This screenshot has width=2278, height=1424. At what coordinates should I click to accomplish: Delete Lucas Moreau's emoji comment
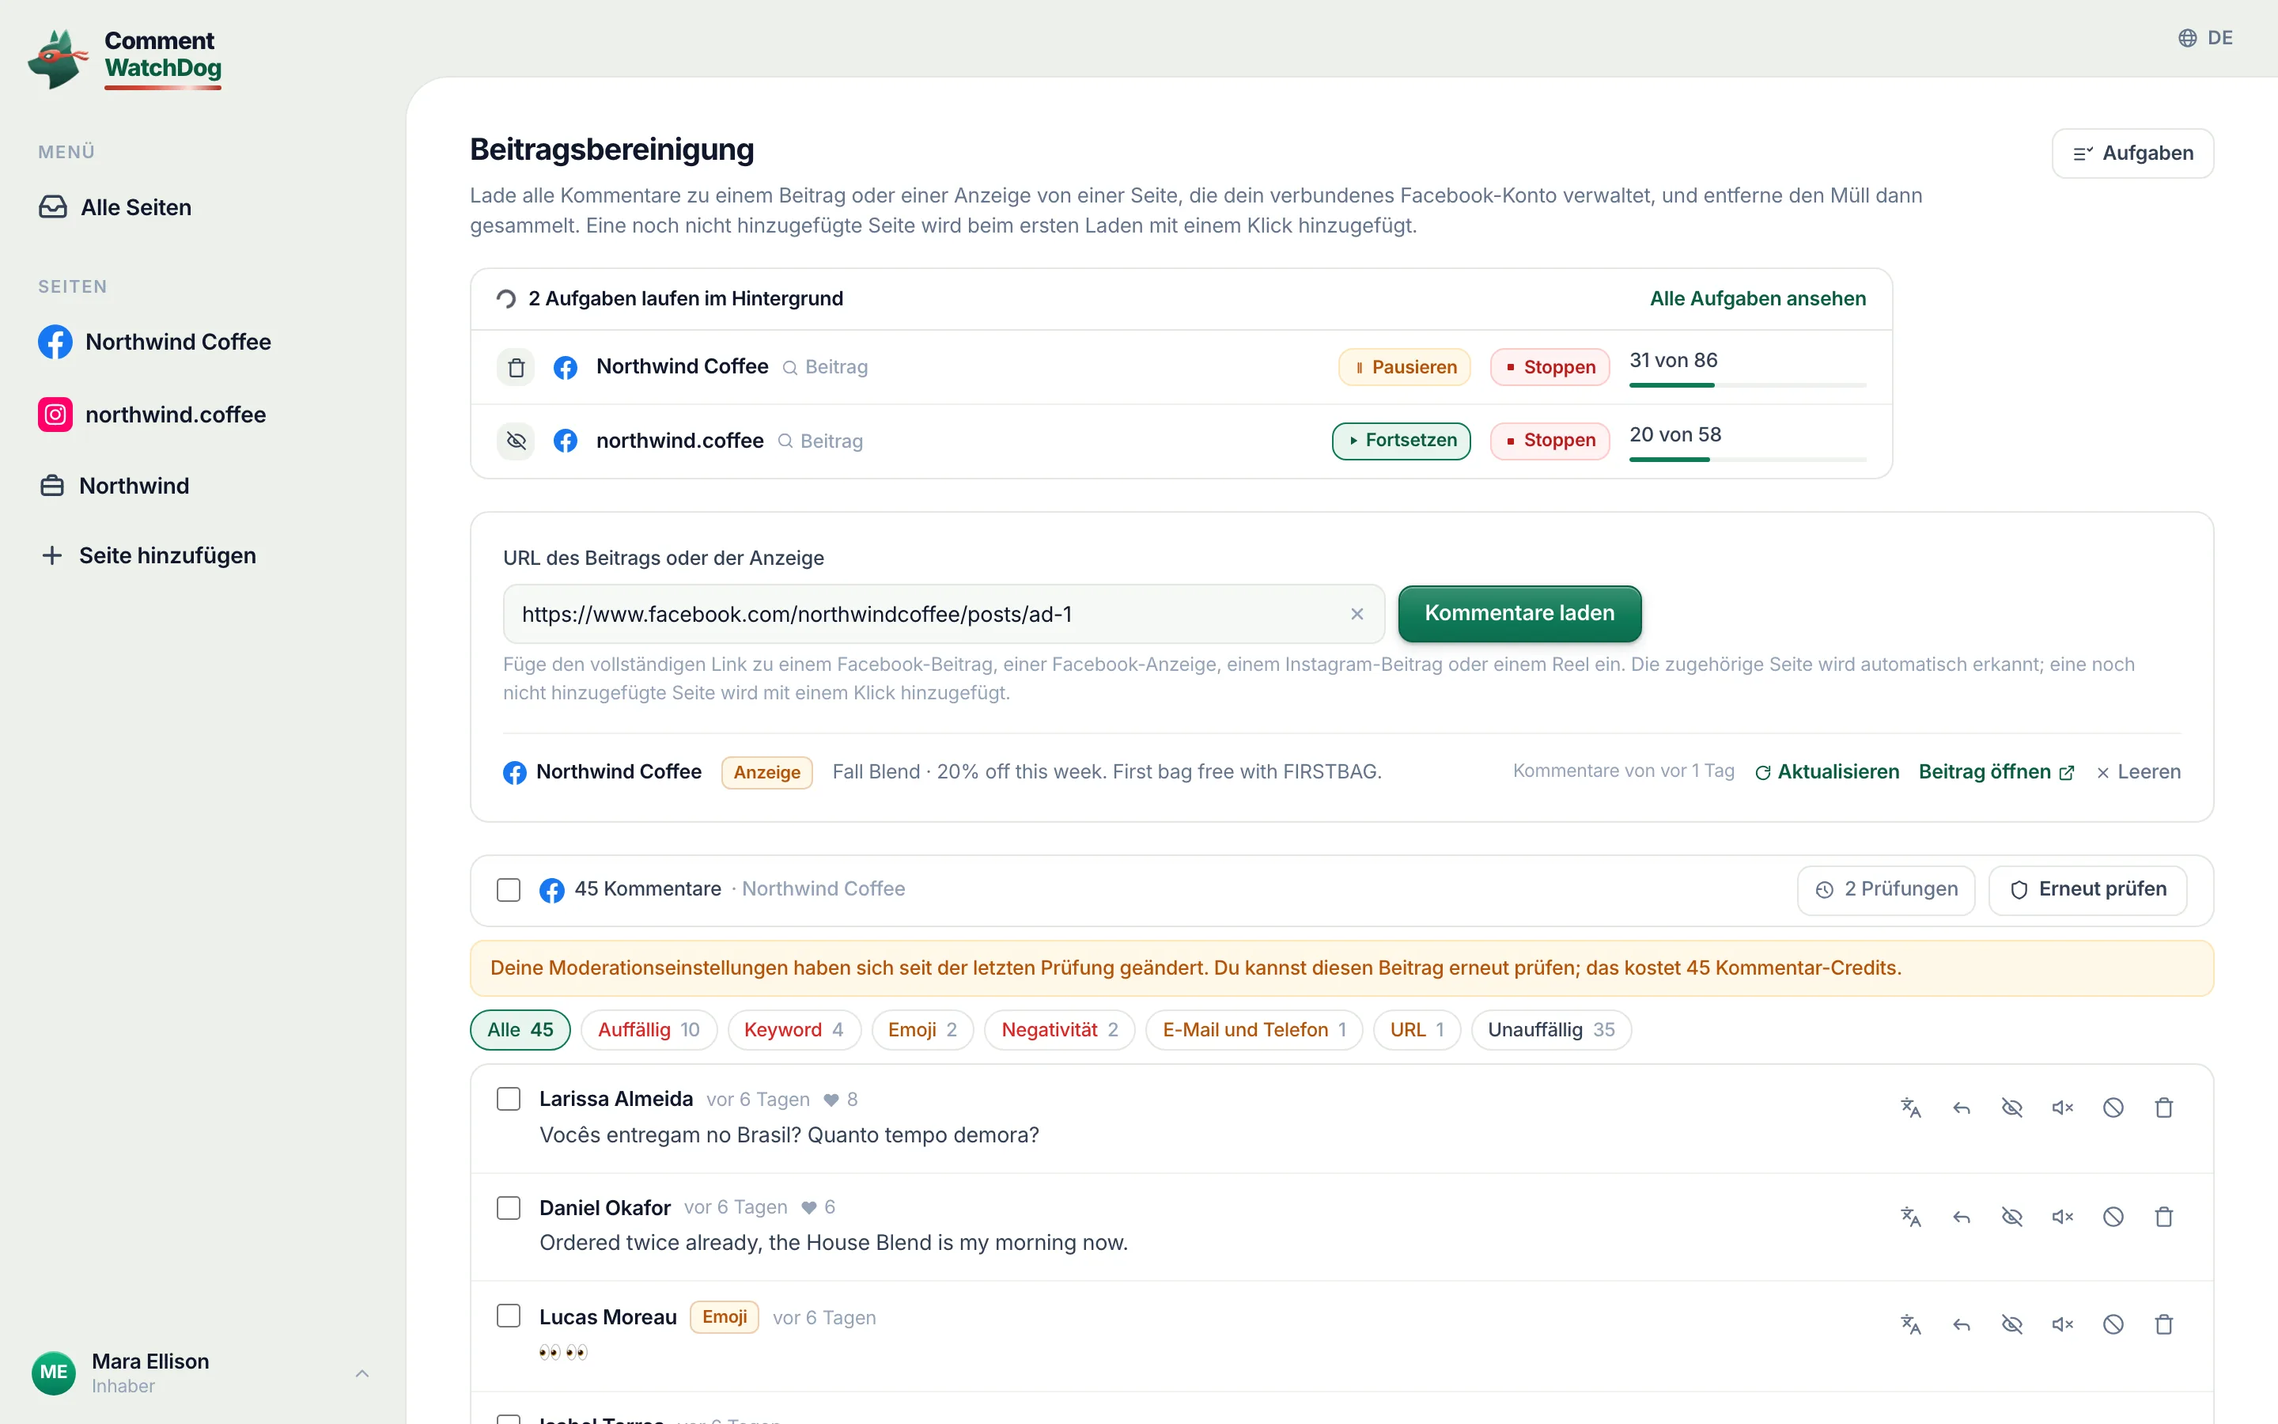pos(2164,1324)
